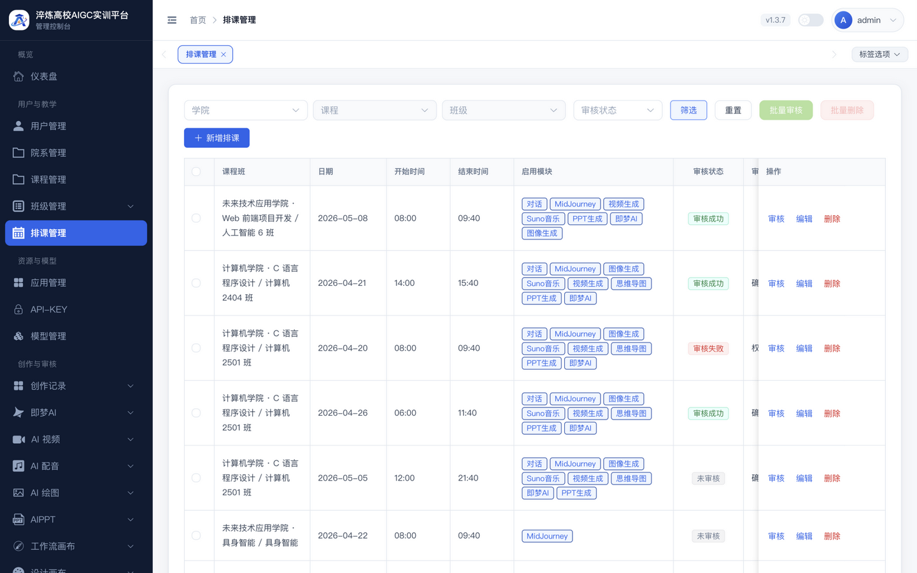Select the 排课管理 calendar icon
Screen dimensions: 917x573
coord(18,233)
